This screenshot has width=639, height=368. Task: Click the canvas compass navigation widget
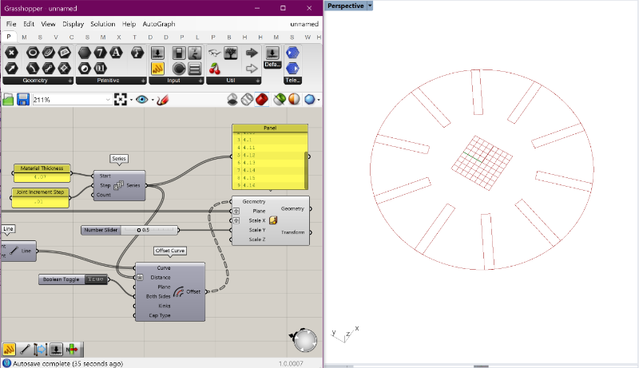[304, 340]
